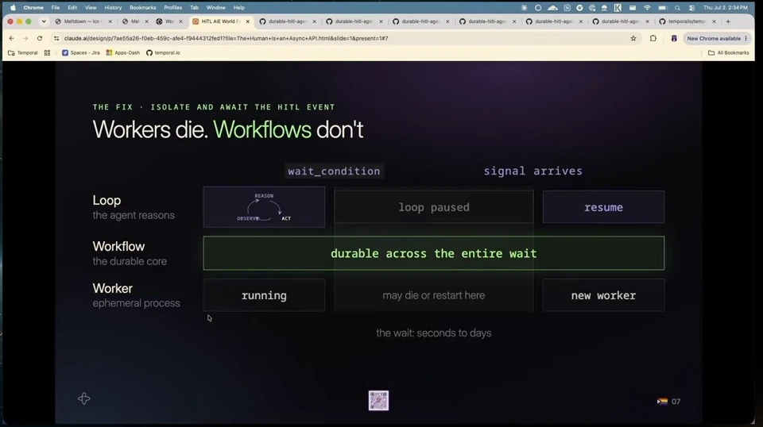763x427 pixels.
Task: Reload the current page
Action: (40, 38)
